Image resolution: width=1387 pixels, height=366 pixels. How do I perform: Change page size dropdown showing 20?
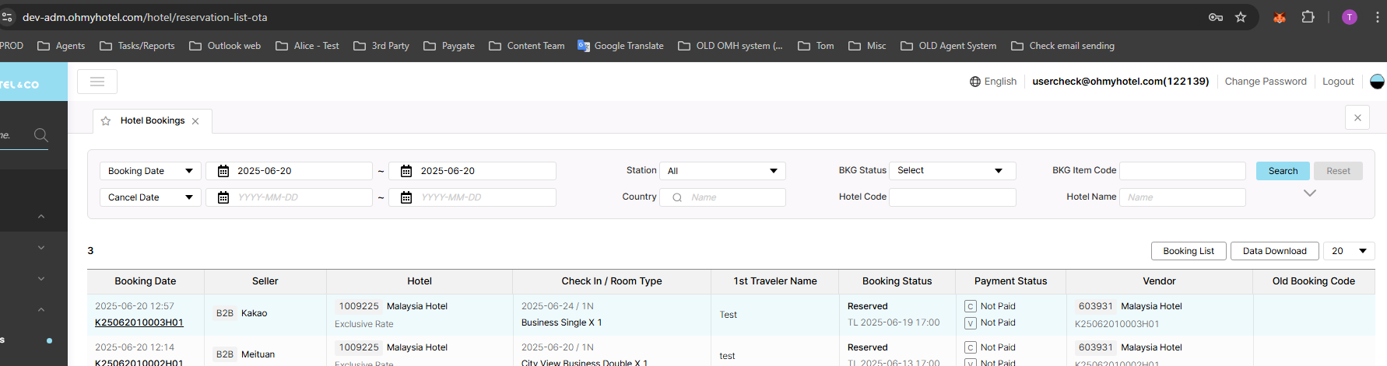[1349, 251]
